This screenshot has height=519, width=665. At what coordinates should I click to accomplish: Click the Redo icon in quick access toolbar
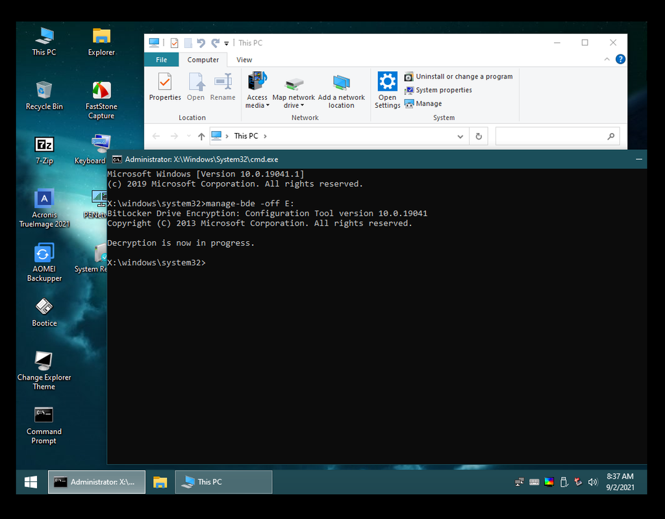click(216, 43)
